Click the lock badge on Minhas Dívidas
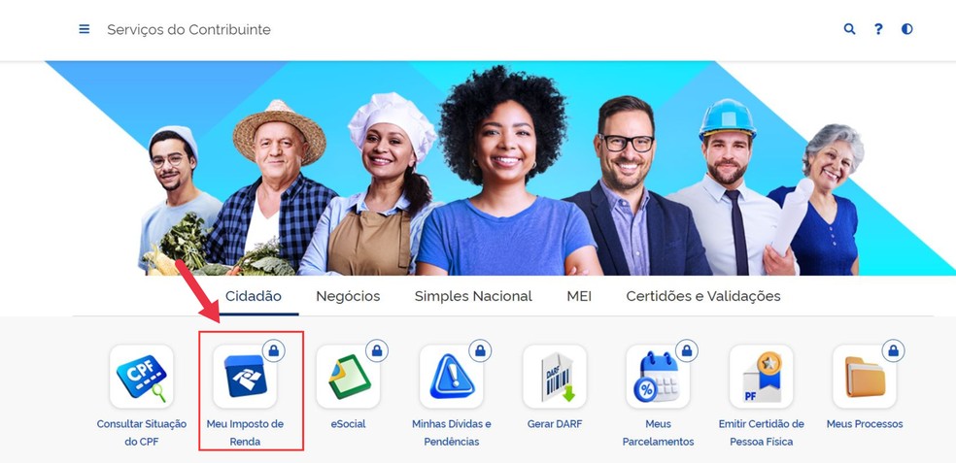 point(481,351)
